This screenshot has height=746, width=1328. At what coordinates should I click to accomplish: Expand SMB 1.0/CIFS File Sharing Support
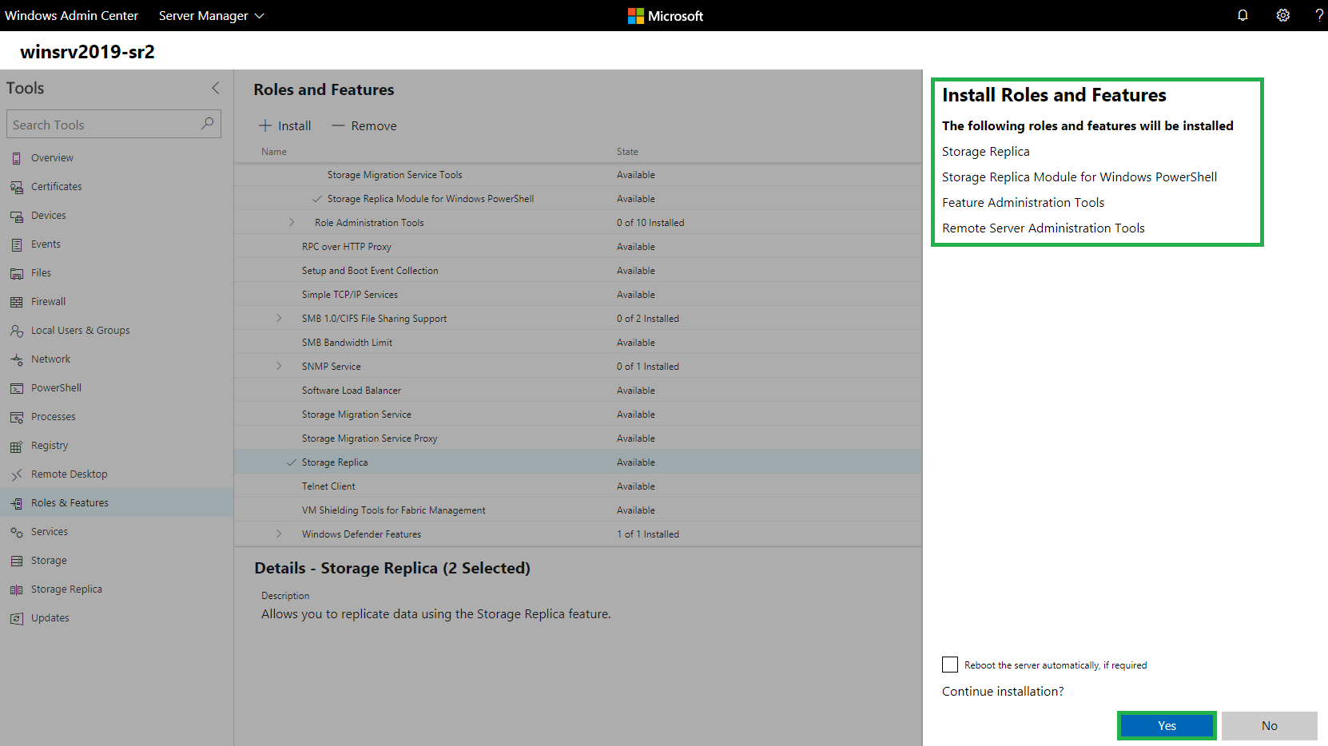pyautogui.click(x=279, y=319)
